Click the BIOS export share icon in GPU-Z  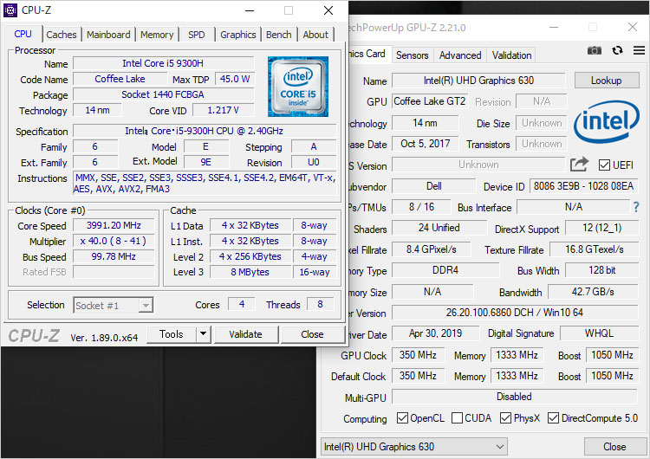pyautogui.click(x=579, y=164)
